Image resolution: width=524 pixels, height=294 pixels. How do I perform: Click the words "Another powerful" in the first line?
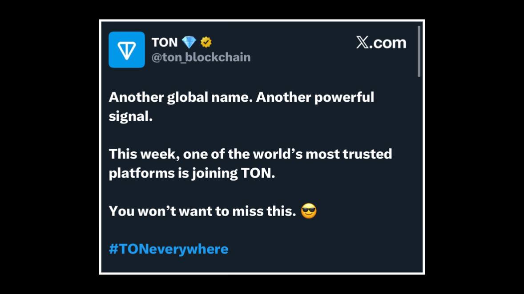315,97
